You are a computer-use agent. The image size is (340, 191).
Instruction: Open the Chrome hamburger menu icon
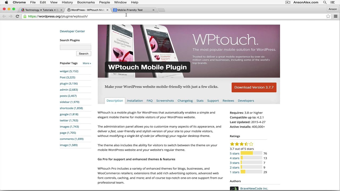coord(335,16)
